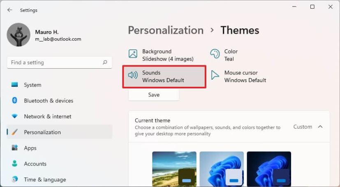Click the Bluetooth icon in sidebar
Image resolution: width=340 pixels, height=187 pixels.
click(14, 100)
